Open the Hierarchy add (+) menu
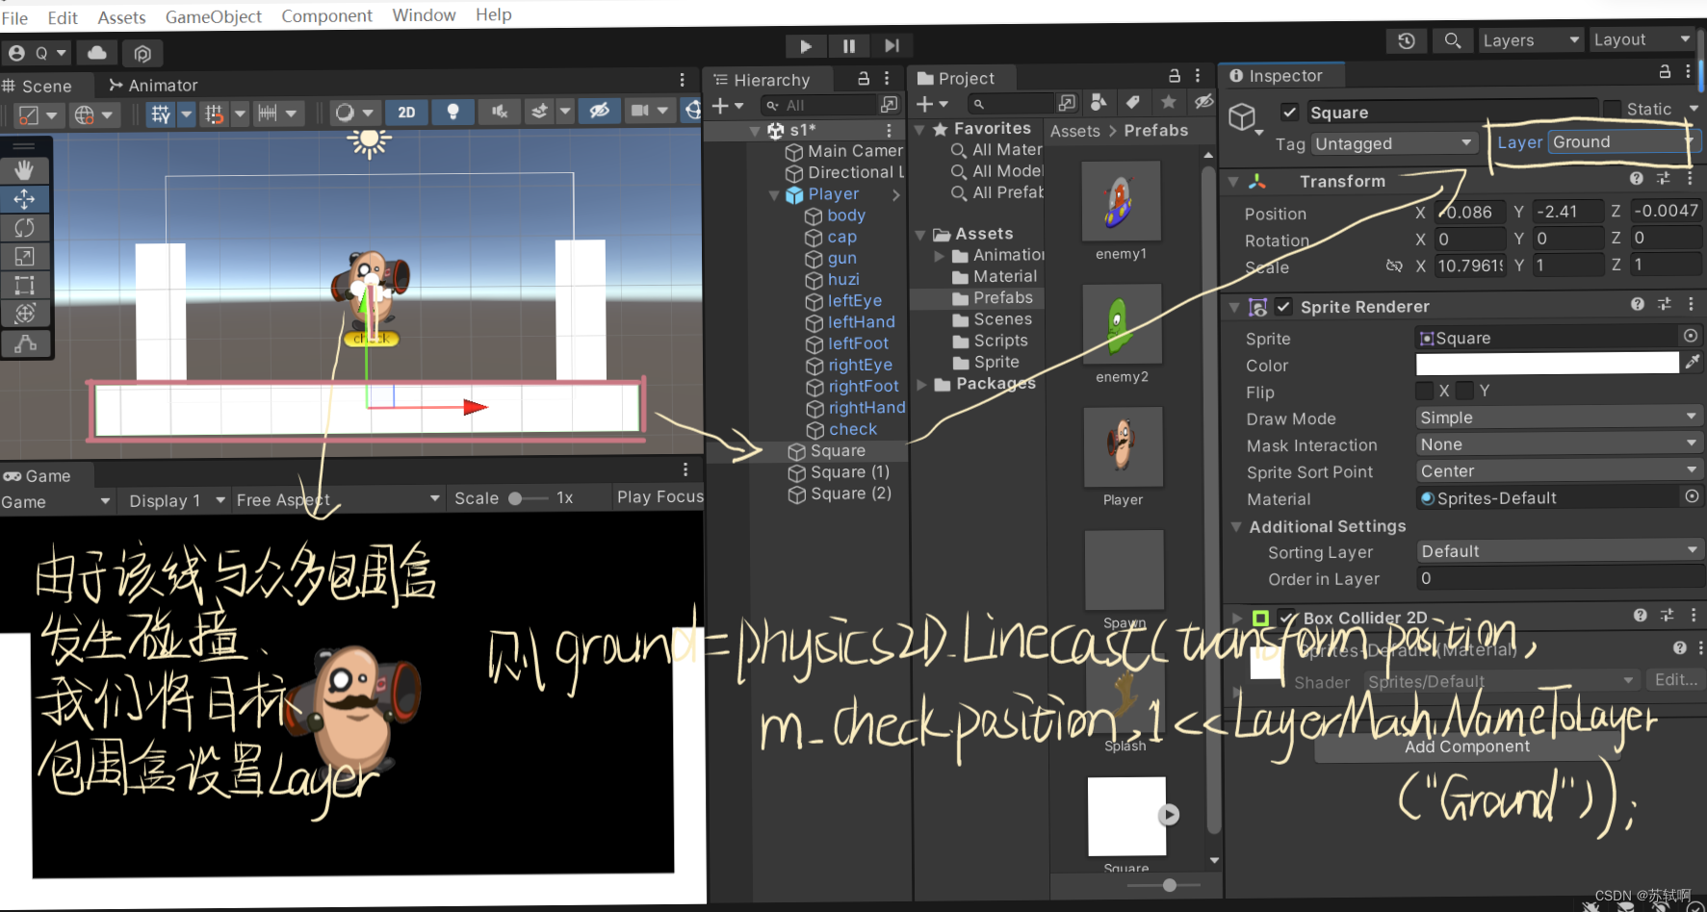The width and height of the screenshot is (1707, 912). coord(728,106)
